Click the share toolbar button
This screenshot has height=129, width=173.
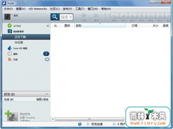114,16
